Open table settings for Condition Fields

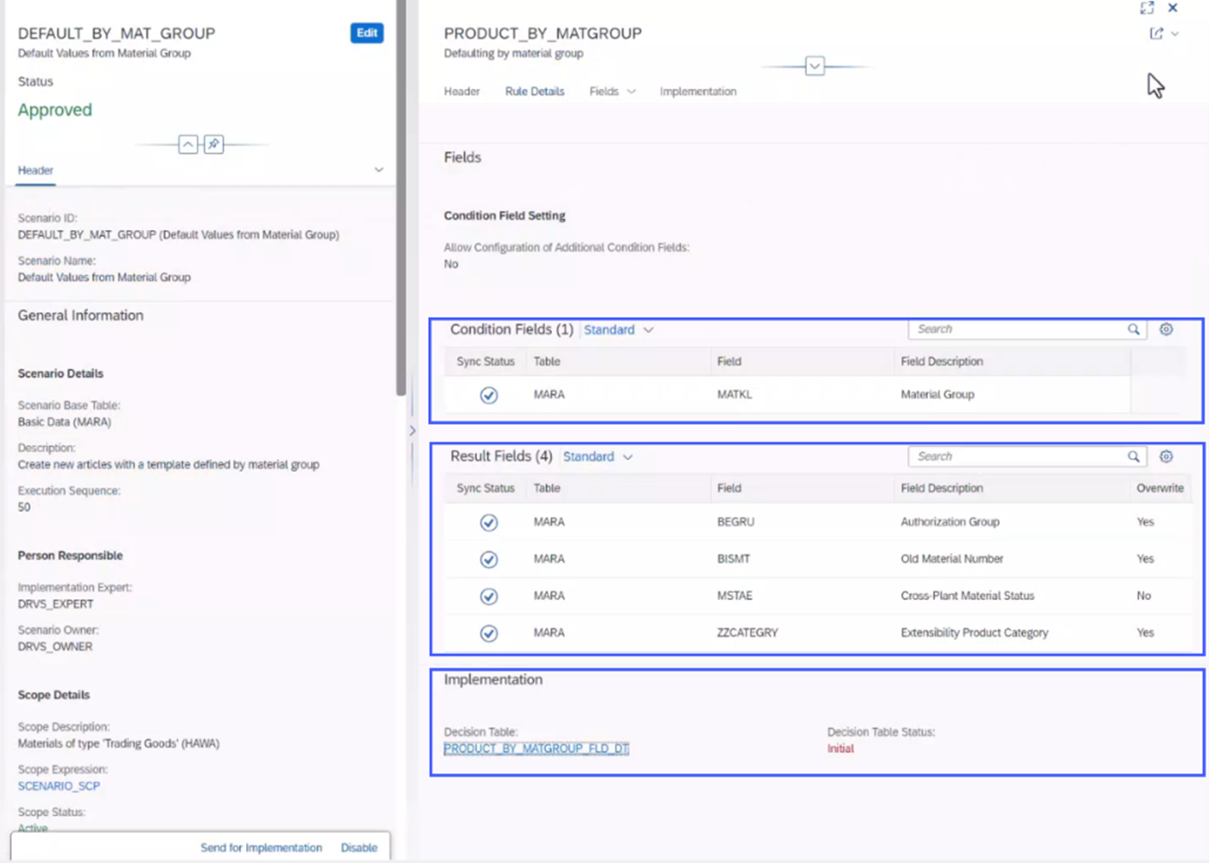pyautogui.click(x=1166, y=328)
